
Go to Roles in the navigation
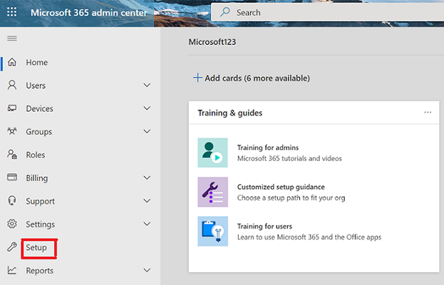pyautogui.click(x=36, y=155)
